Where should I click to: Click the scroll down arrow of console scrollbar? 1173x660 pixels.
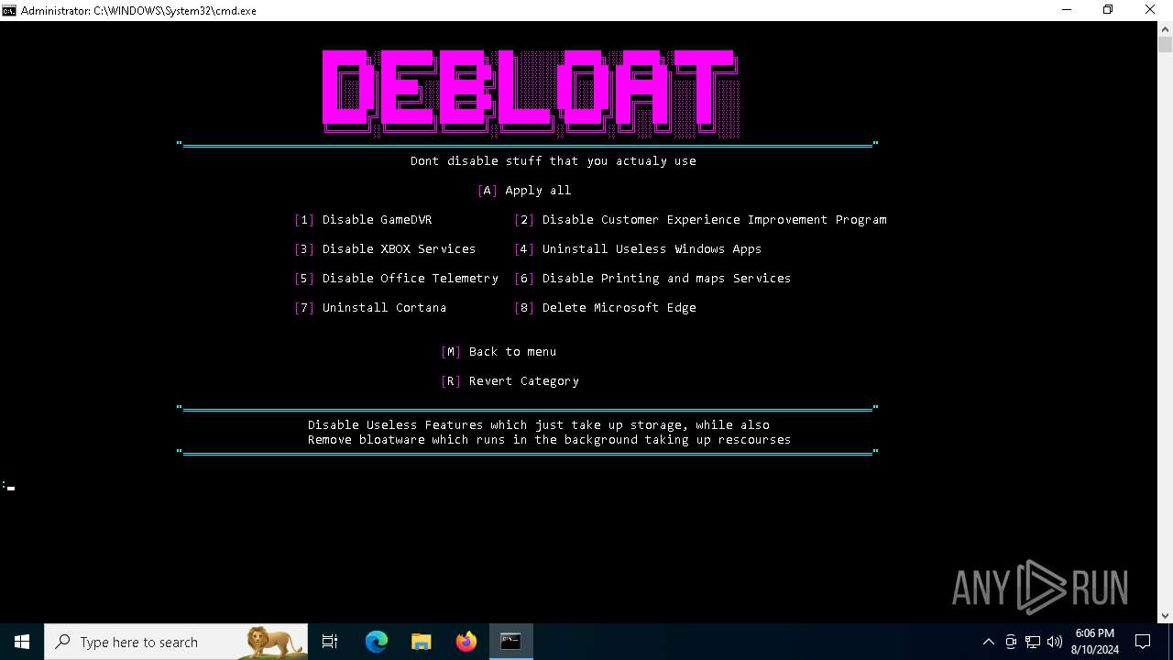1165,616
